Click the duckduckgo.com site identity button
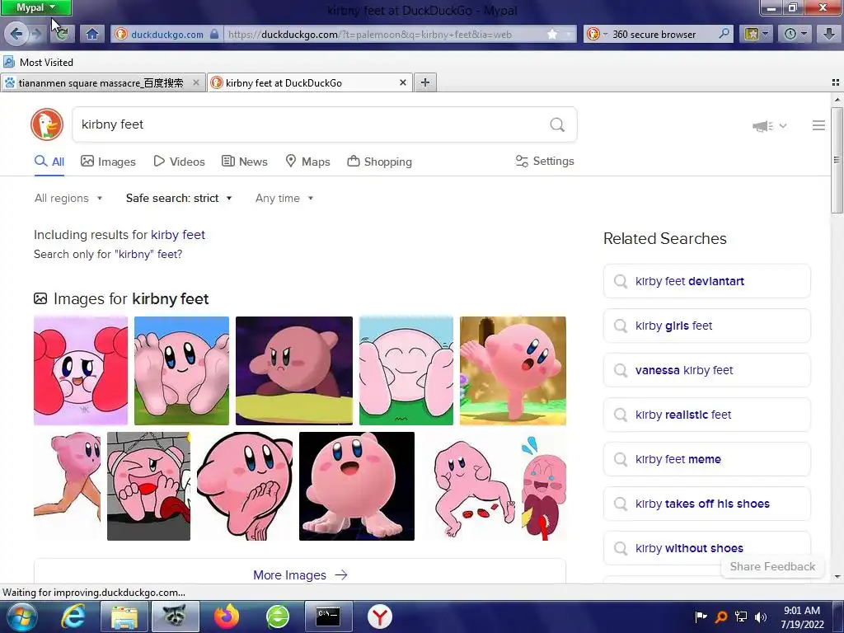Image resolution: width=844 pixels, height=633 pixels. point(166,35)
